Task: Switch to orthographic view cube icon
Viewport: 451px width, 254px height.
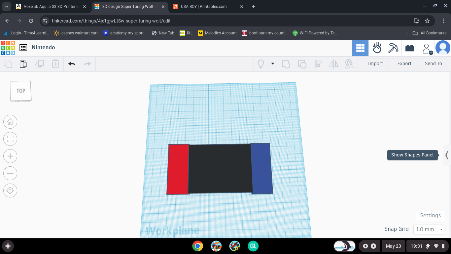Action: (x=10, y=190)
